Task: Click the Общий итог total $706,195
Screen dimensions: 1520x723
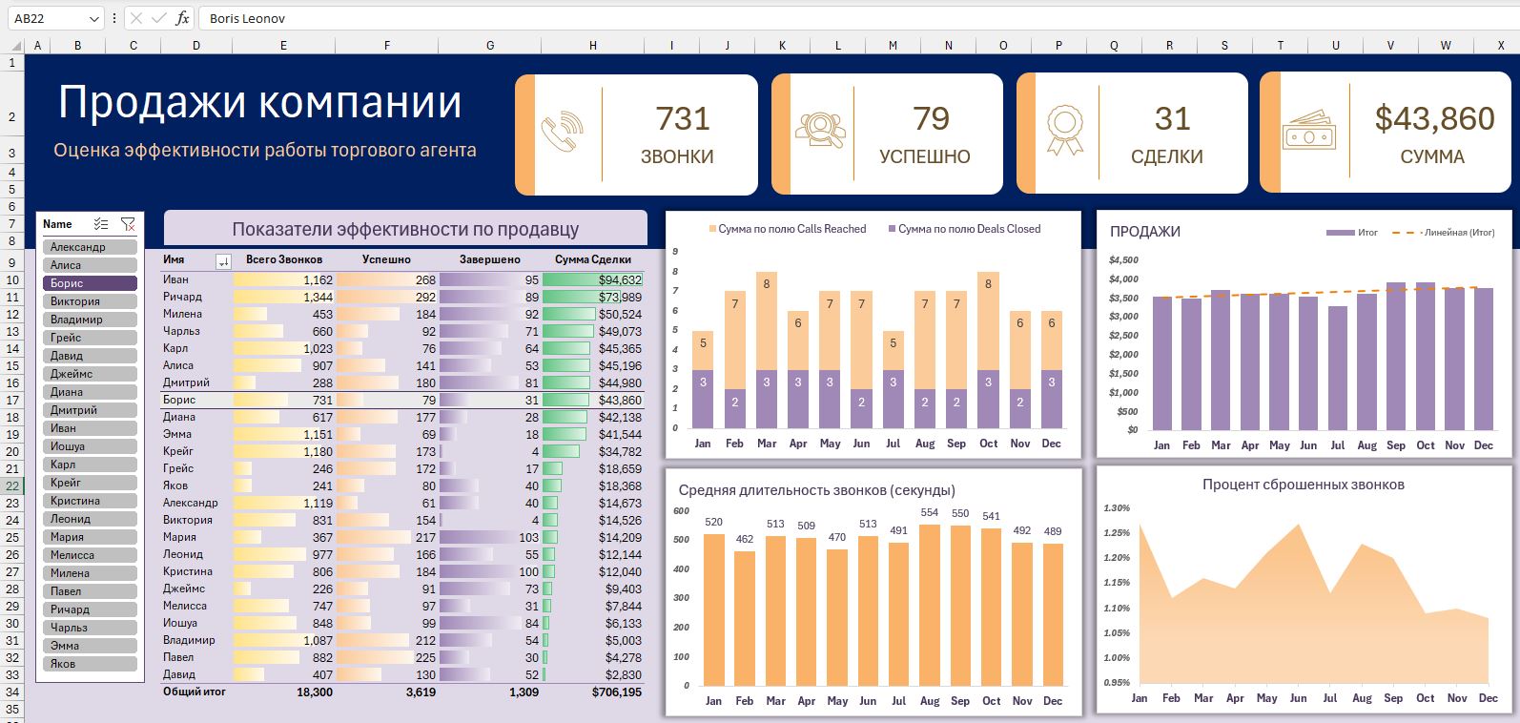Action: pos(617,692)
